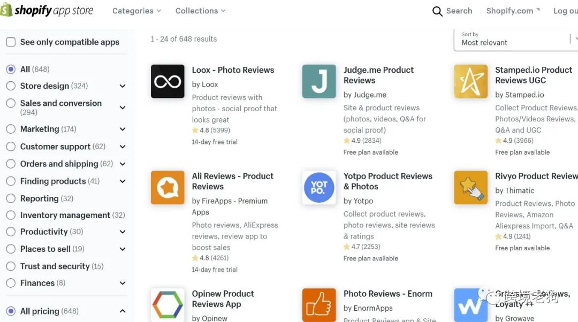Viewport: 578px width, 322px height.
Task: Collapse the All pricing section
Action: click(123, 311)
